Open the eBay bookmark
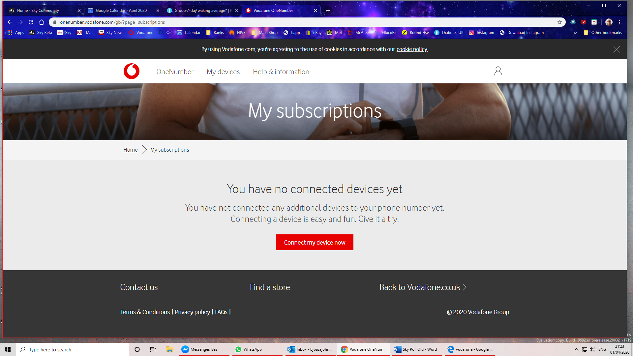Image resolution: width=633 pixels, height=356 pixels. (314, 33)
